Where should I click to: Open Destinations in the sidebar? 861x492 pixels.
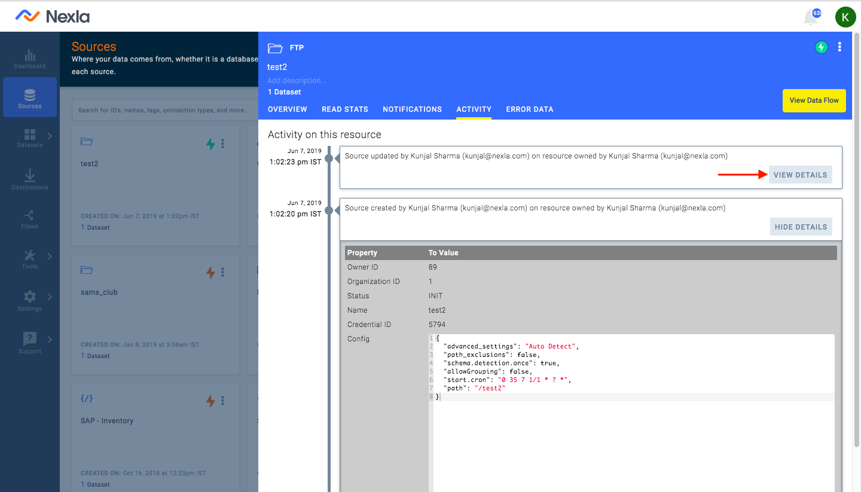[x=30, y=179]
